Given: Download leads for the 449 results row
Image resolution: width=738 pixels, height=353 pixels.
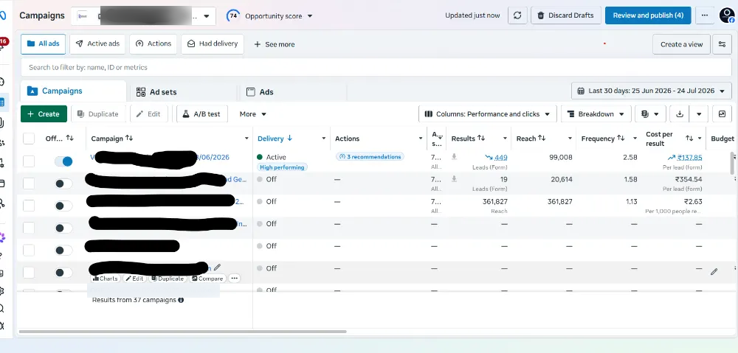Looking at the screenshot, I should [x=454, y=157].
